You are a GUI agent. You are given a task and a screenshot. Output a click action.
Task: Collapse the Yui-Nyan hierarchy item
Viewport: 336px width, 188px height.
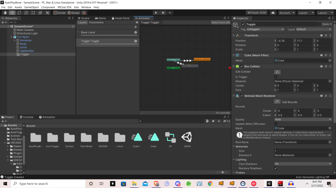11,37
